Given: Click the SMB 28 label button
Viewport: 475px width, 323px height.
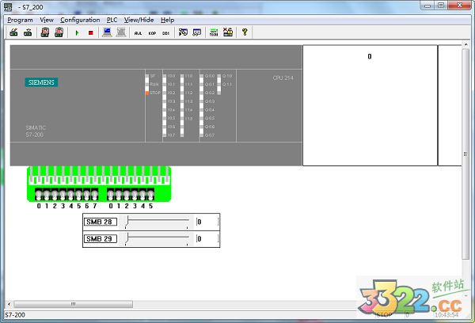Looking at the screenshot, I should [x=101, y=222].
